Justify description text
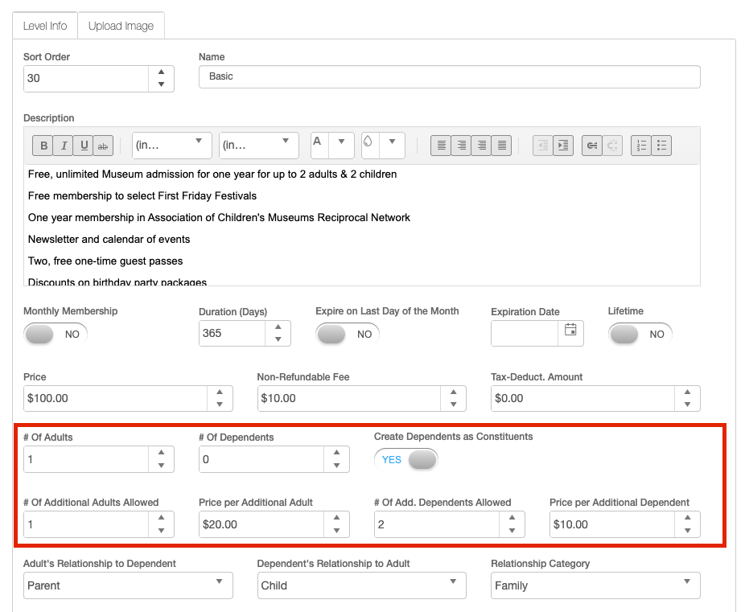This screenshot has width=745, height=612. [x=502, y=146]
